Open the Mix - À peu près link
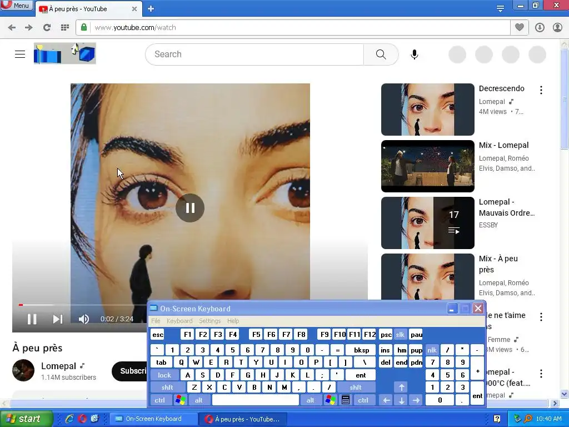The height and width of the screenshot is (427, 569). pyautogui.click(x=498, y=264)
